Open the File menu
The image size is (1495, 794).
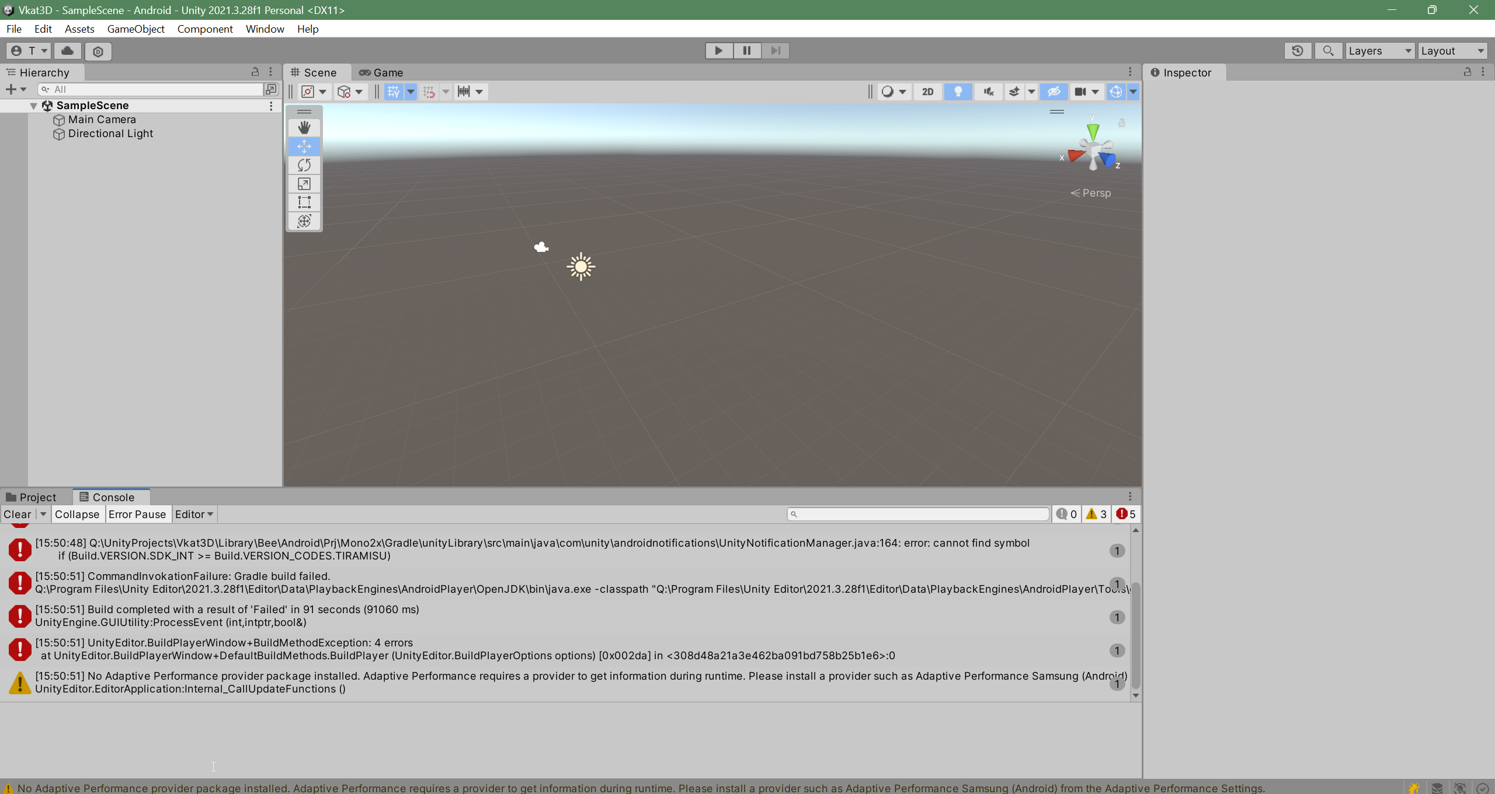pyautogui.click(x=14, y=29)
